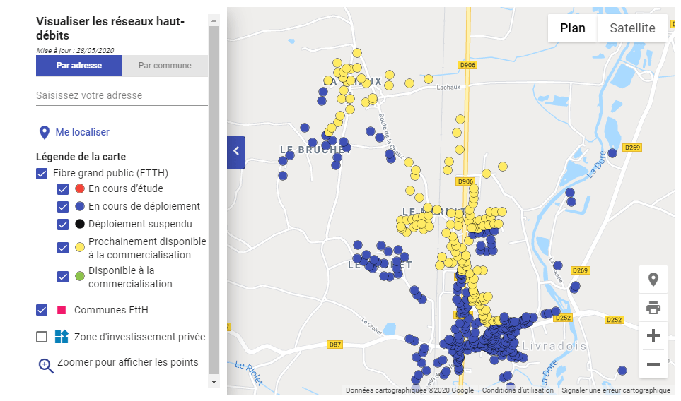This screenshot has width=681, height=401.
Task: Click the map marker button on the map
Action: tap(653, 279)
